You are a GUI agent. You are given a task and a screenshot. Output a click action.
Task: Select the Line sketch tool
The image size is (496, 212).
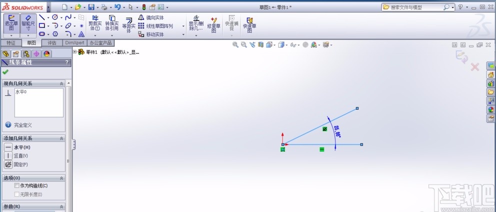(42, 17)
